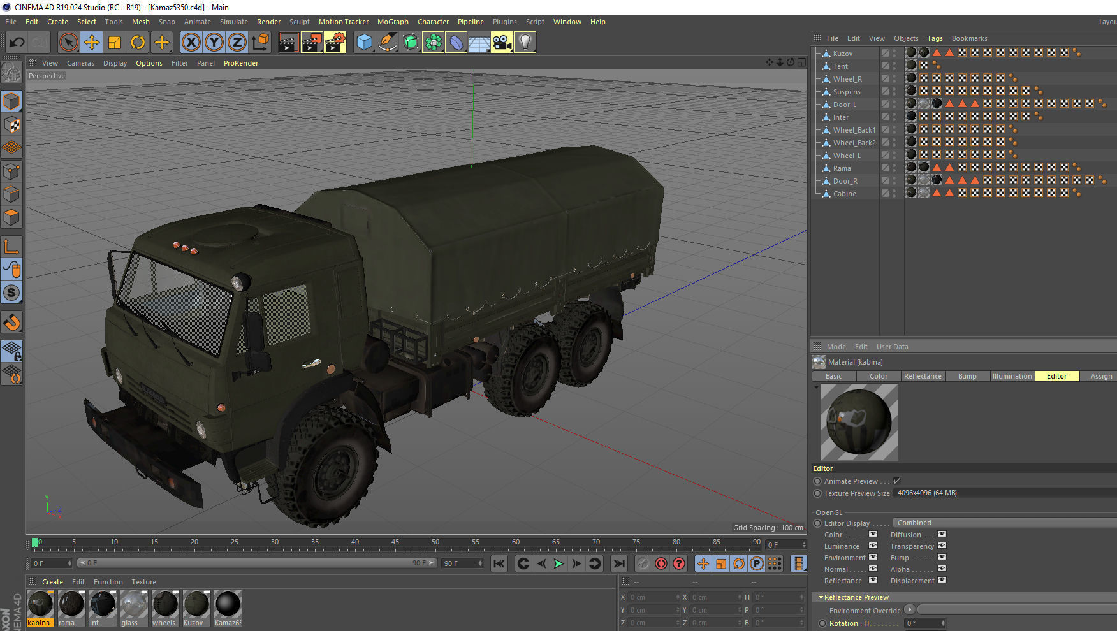Toggle Animate Preview checkbox

click(x=896, y=481)
